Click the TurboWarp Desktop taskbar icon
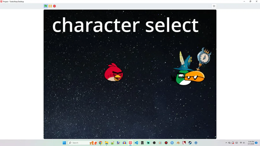This screenshot has height=146, width=260. click(x=130, y=143)
